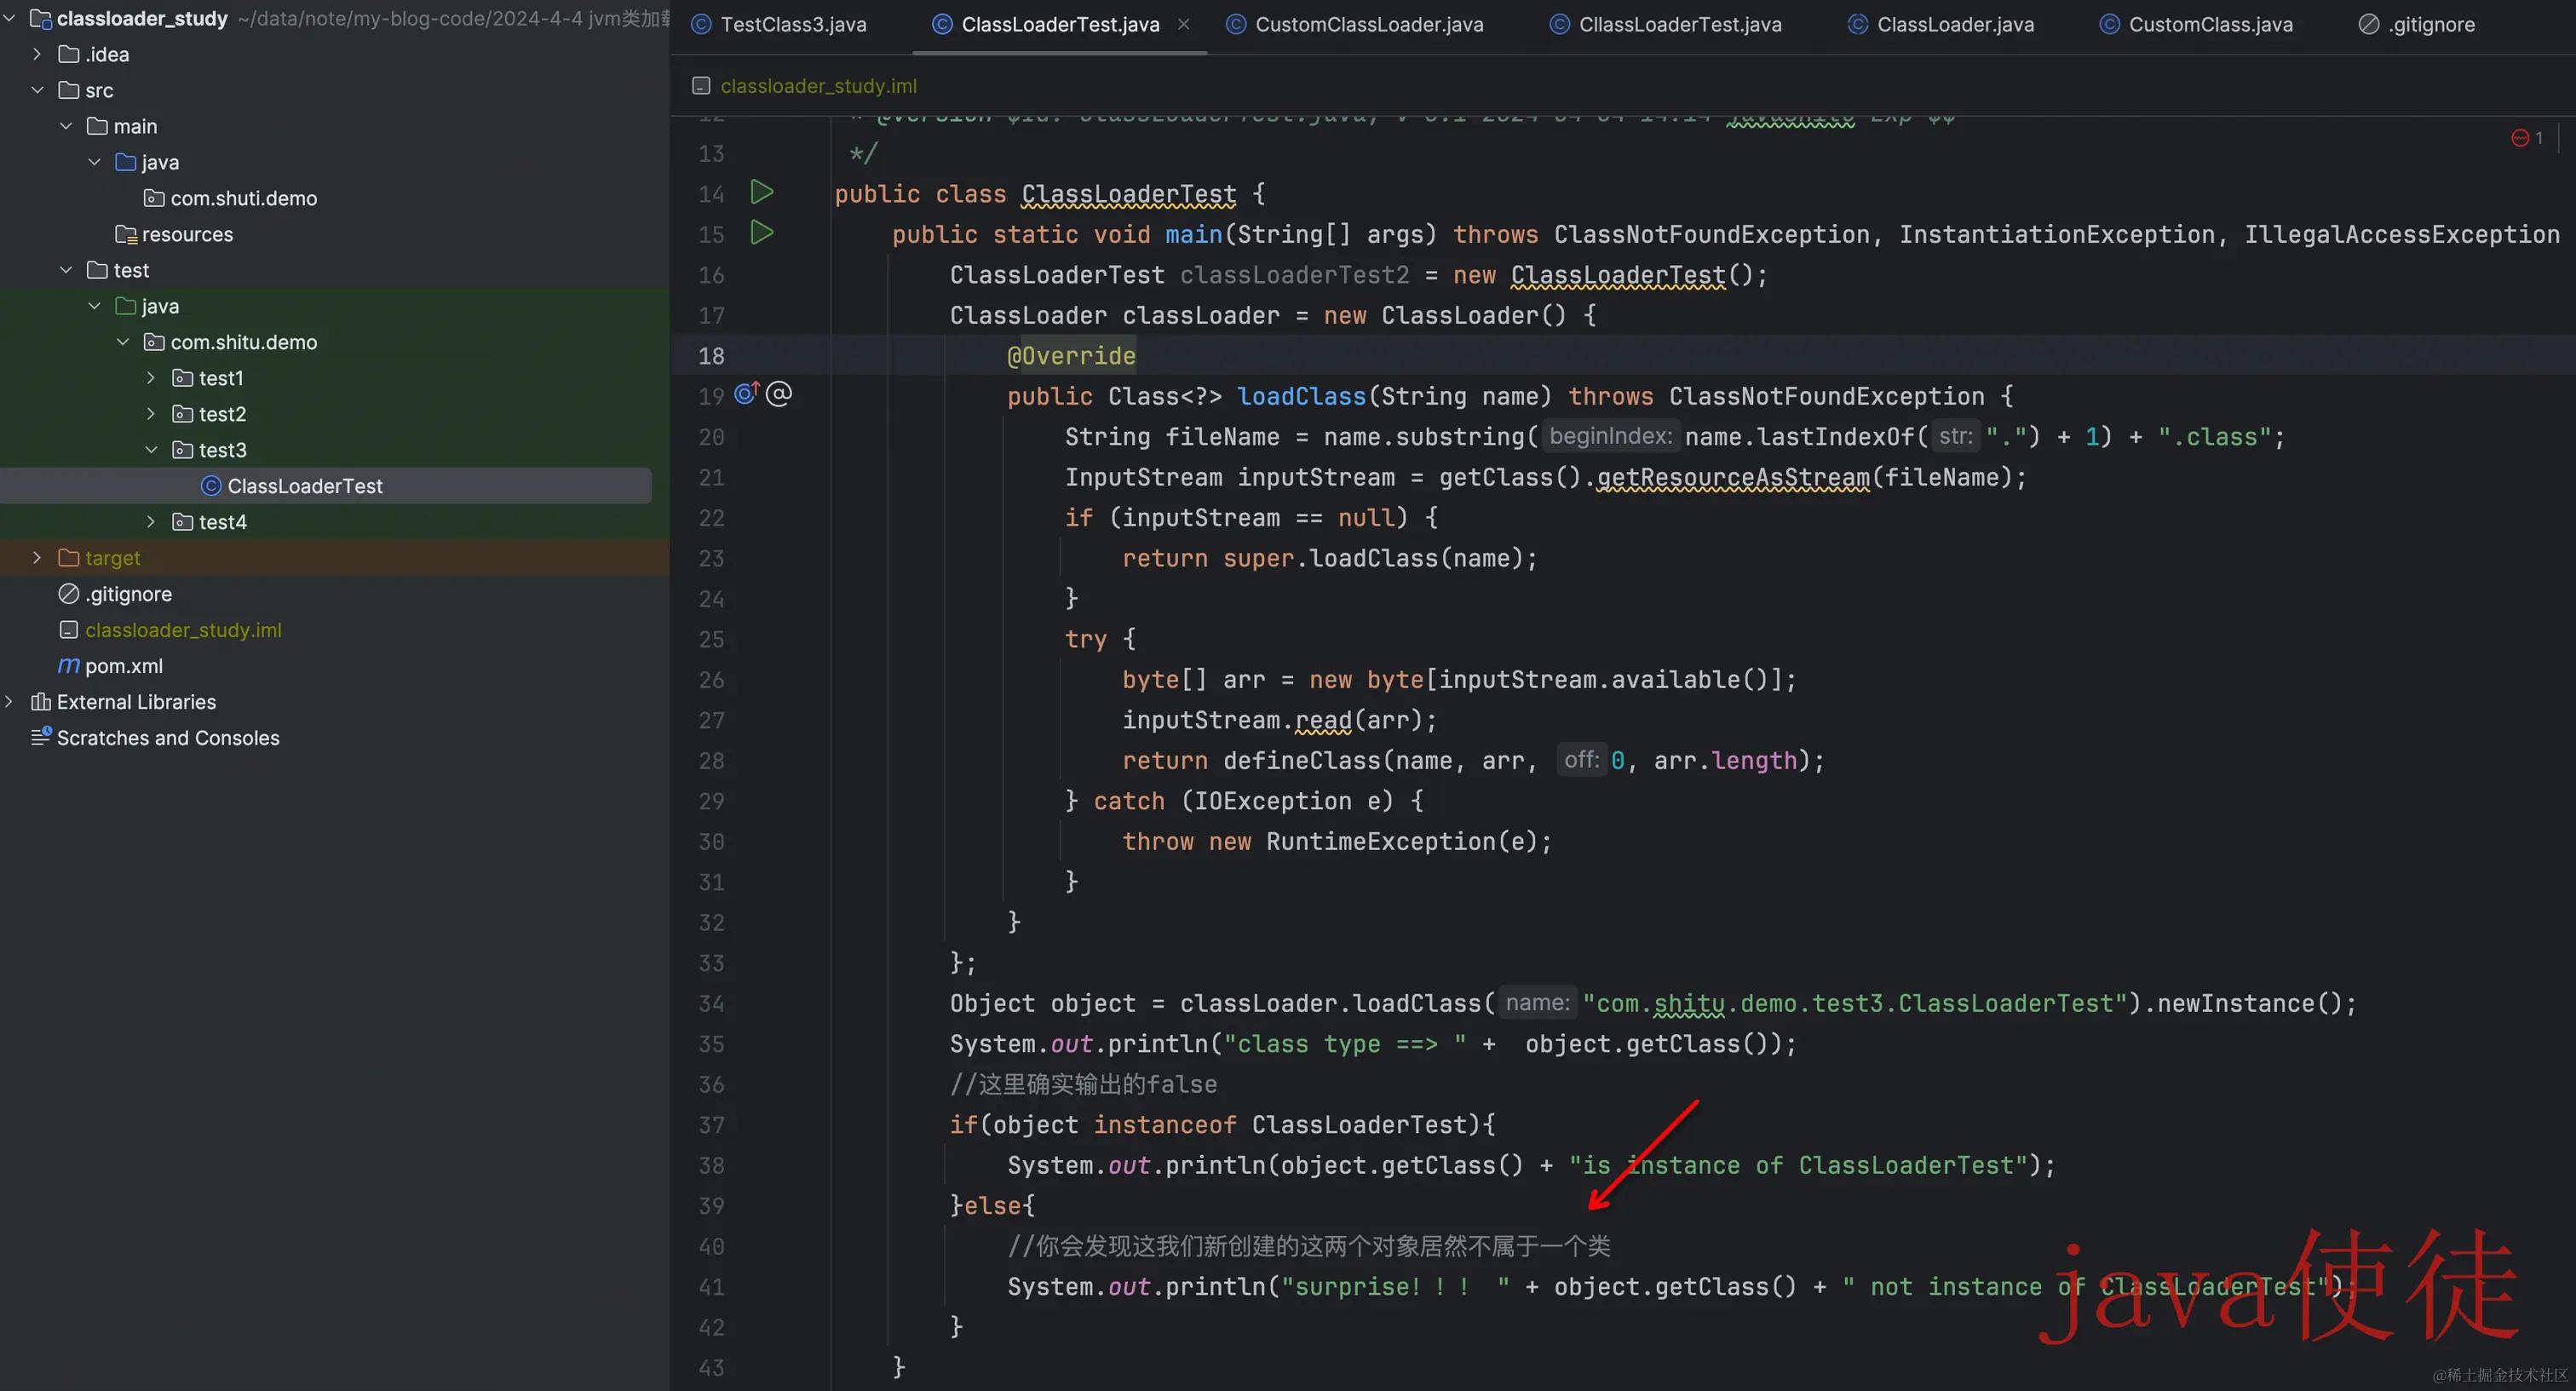The height and width of the screenshot is (1391, 2576).
Task: Expand the .idea folder
Action: [38, 54]
